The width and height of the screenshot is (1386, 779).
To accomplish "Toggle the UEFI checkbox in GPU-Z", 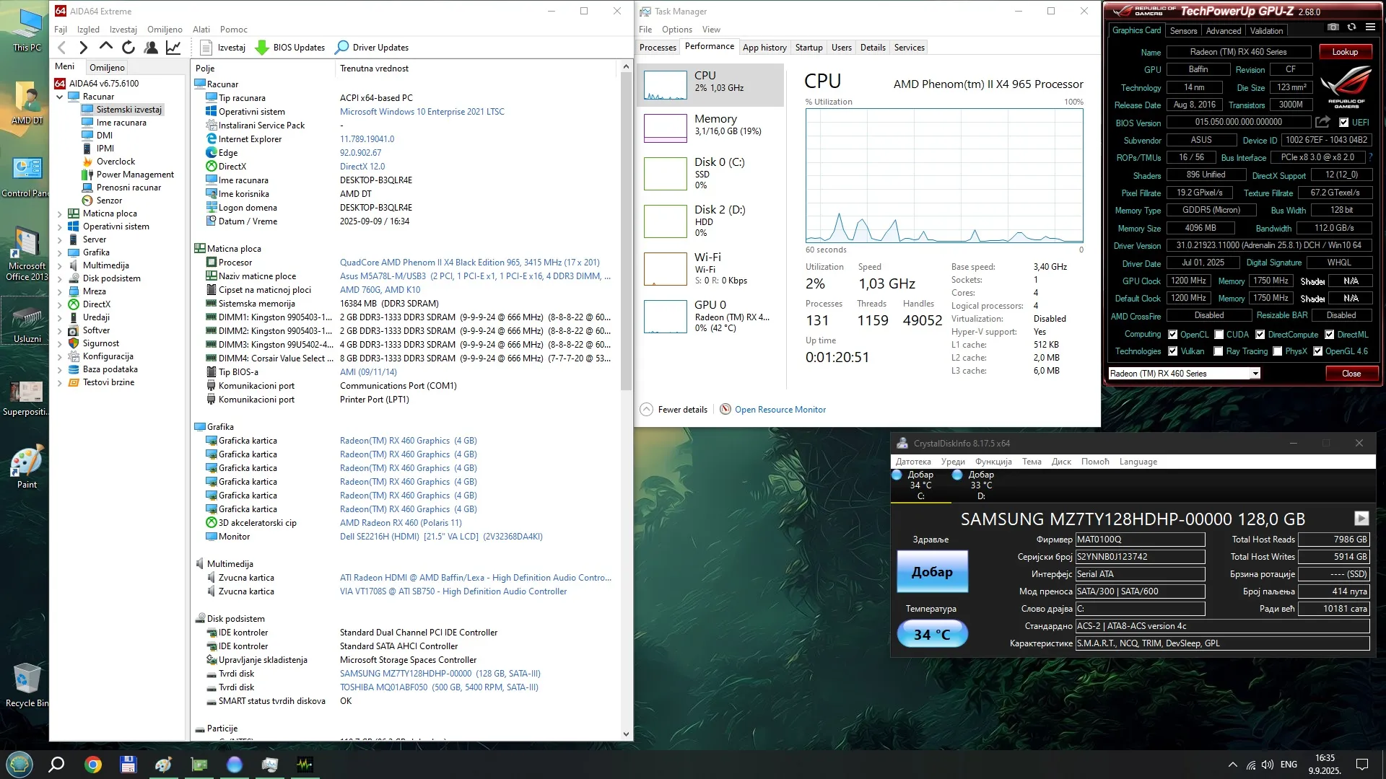I will click(x=1343, y=123).
